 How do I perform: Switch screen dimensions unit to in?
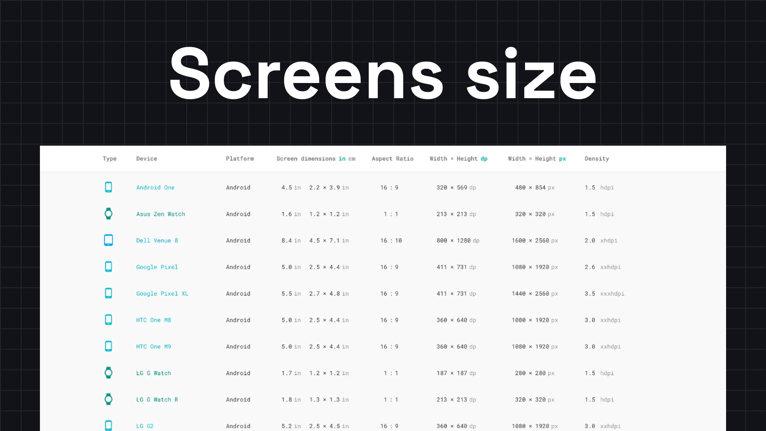pyautogui.click(x=342, y=159)
